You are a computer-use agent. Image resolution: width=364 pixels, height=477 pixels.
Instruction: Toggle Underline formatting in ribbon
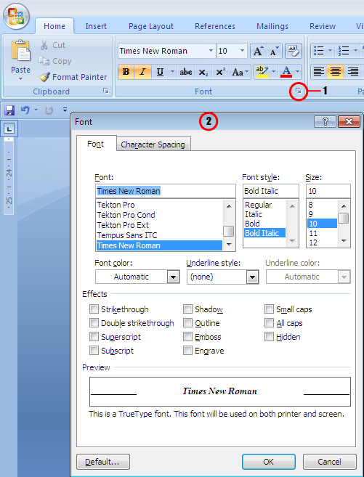click(160, 72)
